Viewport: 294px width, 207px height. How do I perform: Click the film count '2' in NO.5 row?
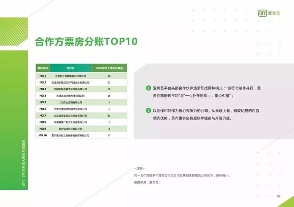coord(109,102)
